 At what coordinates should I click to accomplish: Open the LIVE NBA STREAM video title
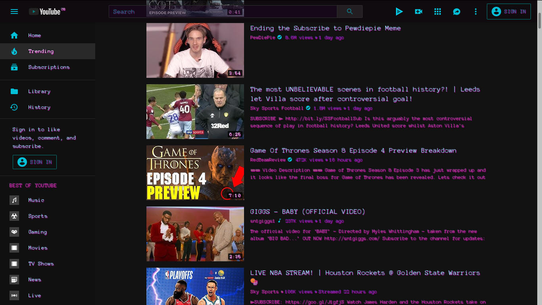[x=365, y=277]
